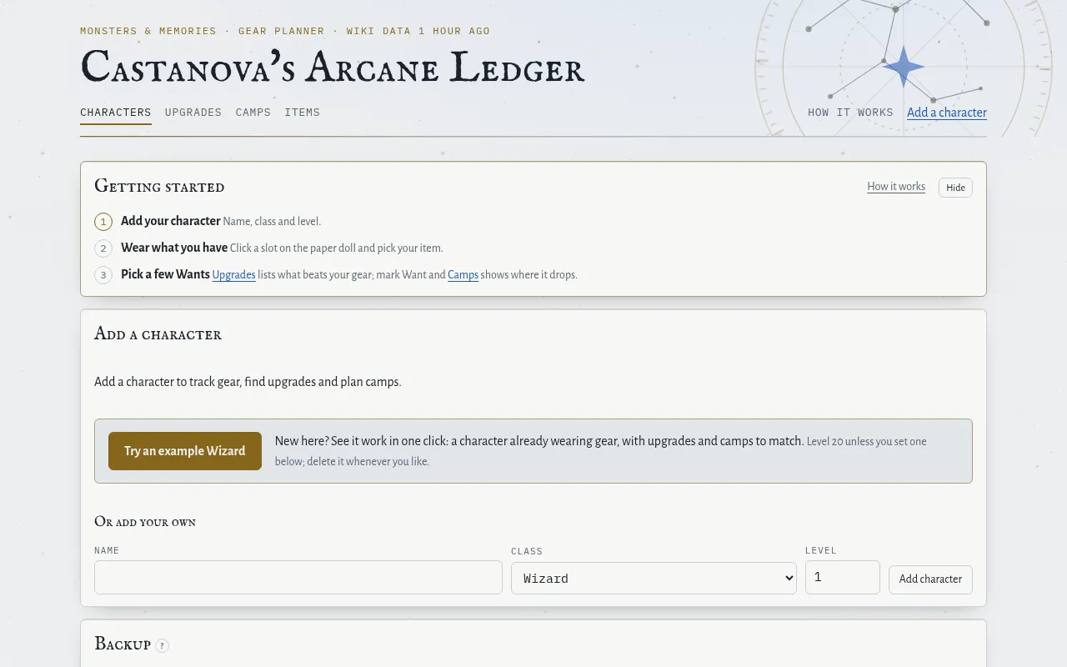Follow the Upgrades link in step 3
Image resolution: width=1067 pixels, height=667 pixels.
coord(233,274)
